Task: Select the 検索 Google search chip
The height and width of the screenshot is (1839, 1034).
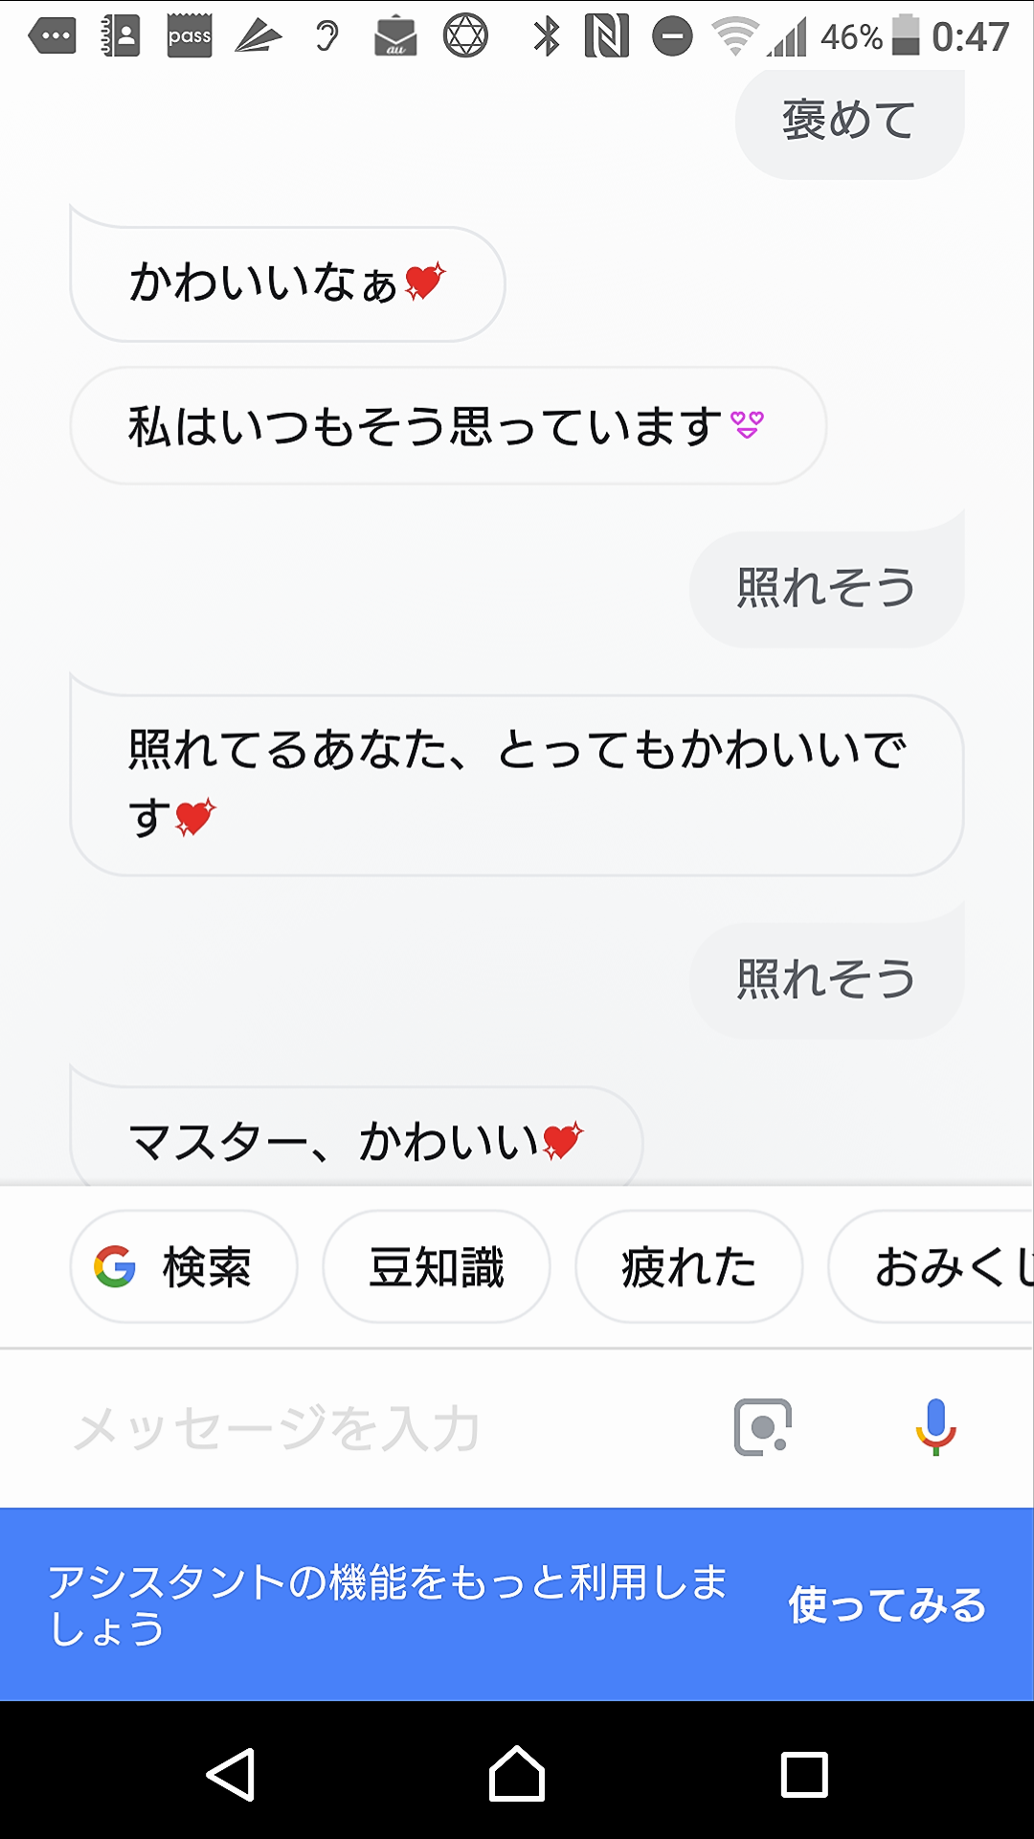Action: tap(184, 1267)
